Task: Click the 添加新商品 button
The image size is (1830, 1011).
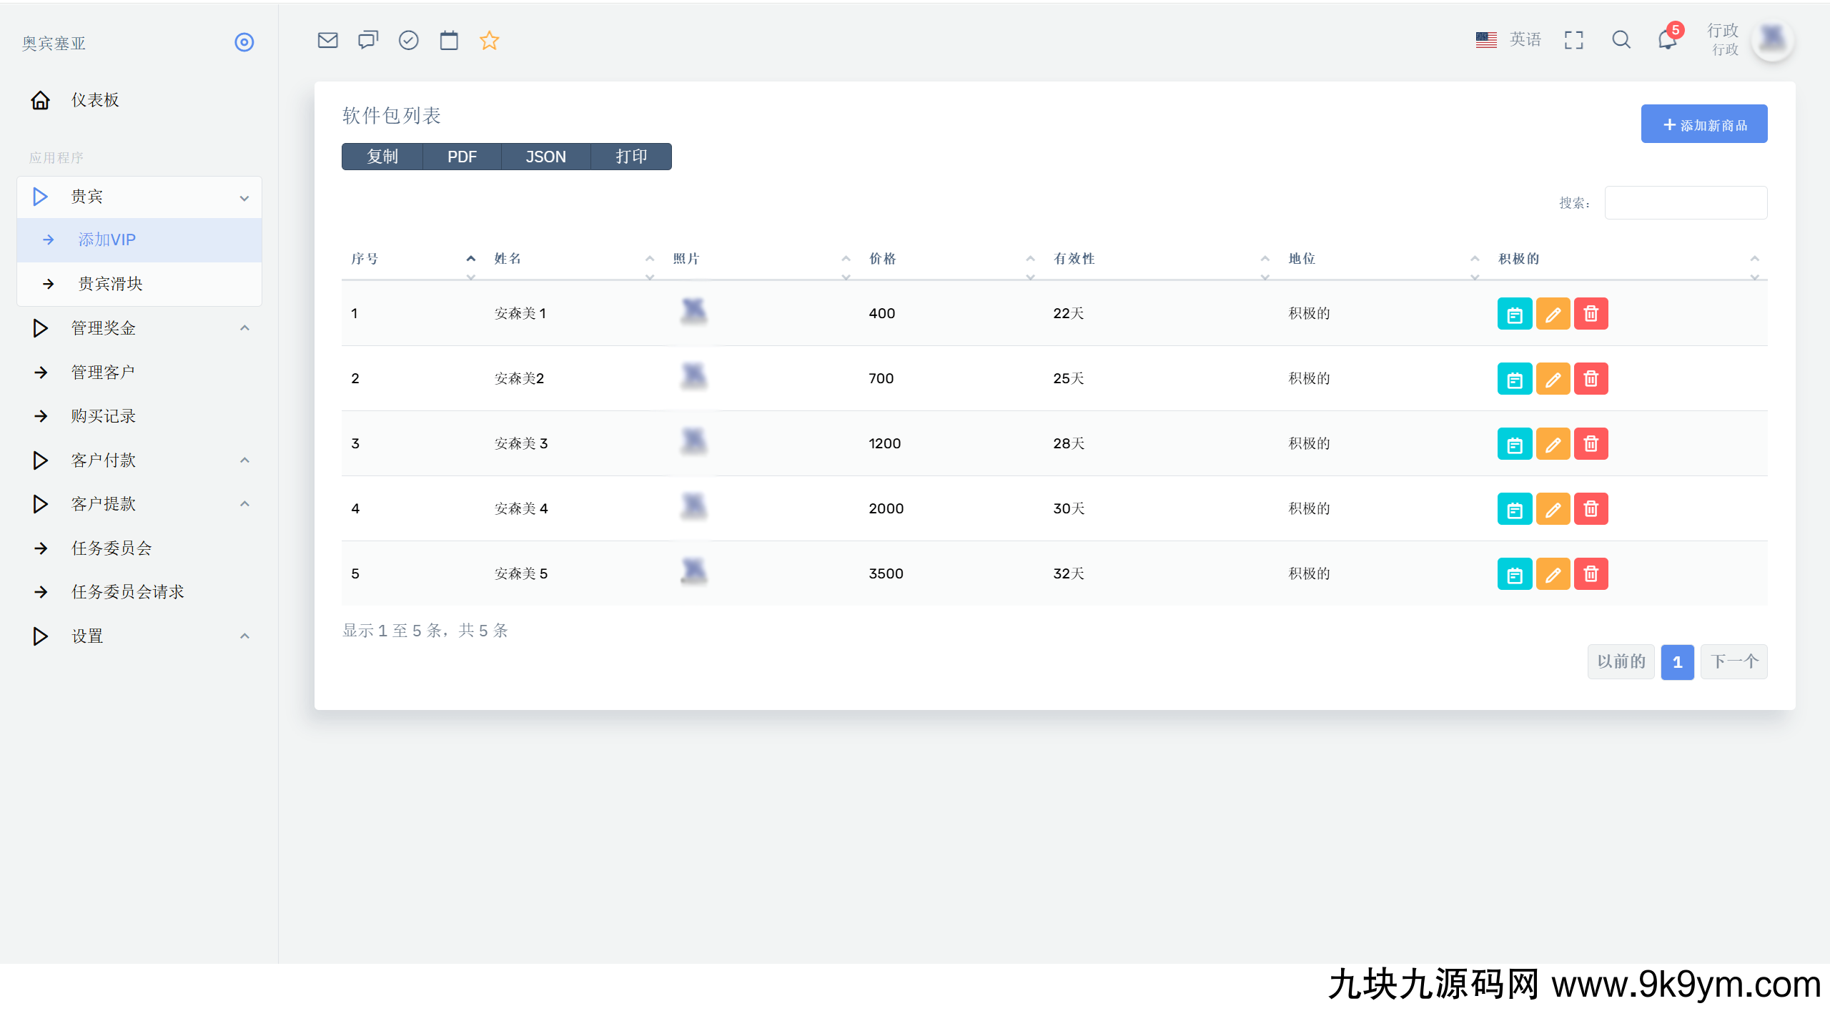Action: (1703, 124)
